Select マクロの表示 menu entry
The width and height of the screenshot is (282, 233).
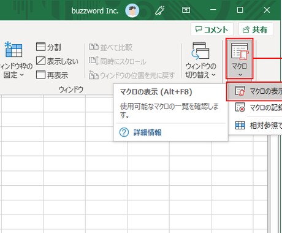(x=254, y=91)
